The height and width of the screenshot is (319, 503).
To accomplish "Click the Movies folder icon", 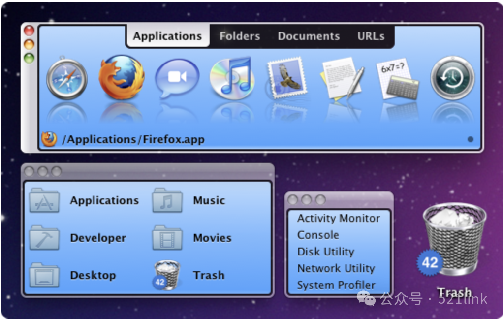I will [x=167, y=238].
